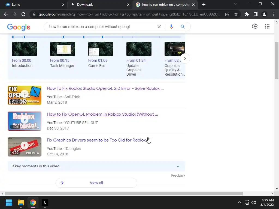The image size is (279, 209).
Task: Open How To Fix Roblox Studio OpenGL link
Action: pos(105,88)
